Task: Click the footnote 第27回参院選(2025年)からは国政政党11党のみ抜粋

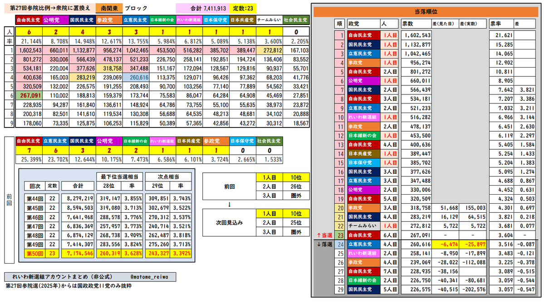Action: point(69,286)
